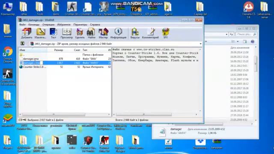Open the reflex desktop folder
The height and width of the screenshot is (154, 274).
[x=24, y=8]
